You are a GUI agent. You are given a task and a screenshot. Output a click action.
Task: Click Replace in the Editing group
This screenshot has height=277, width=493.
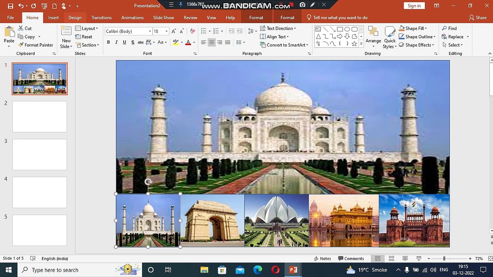tap(455, 37)
